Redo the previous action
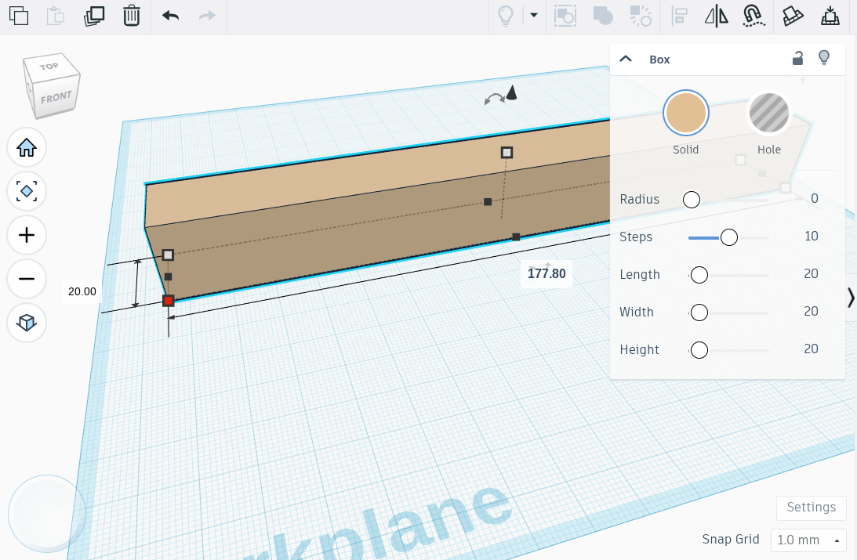 click(207, 16)
